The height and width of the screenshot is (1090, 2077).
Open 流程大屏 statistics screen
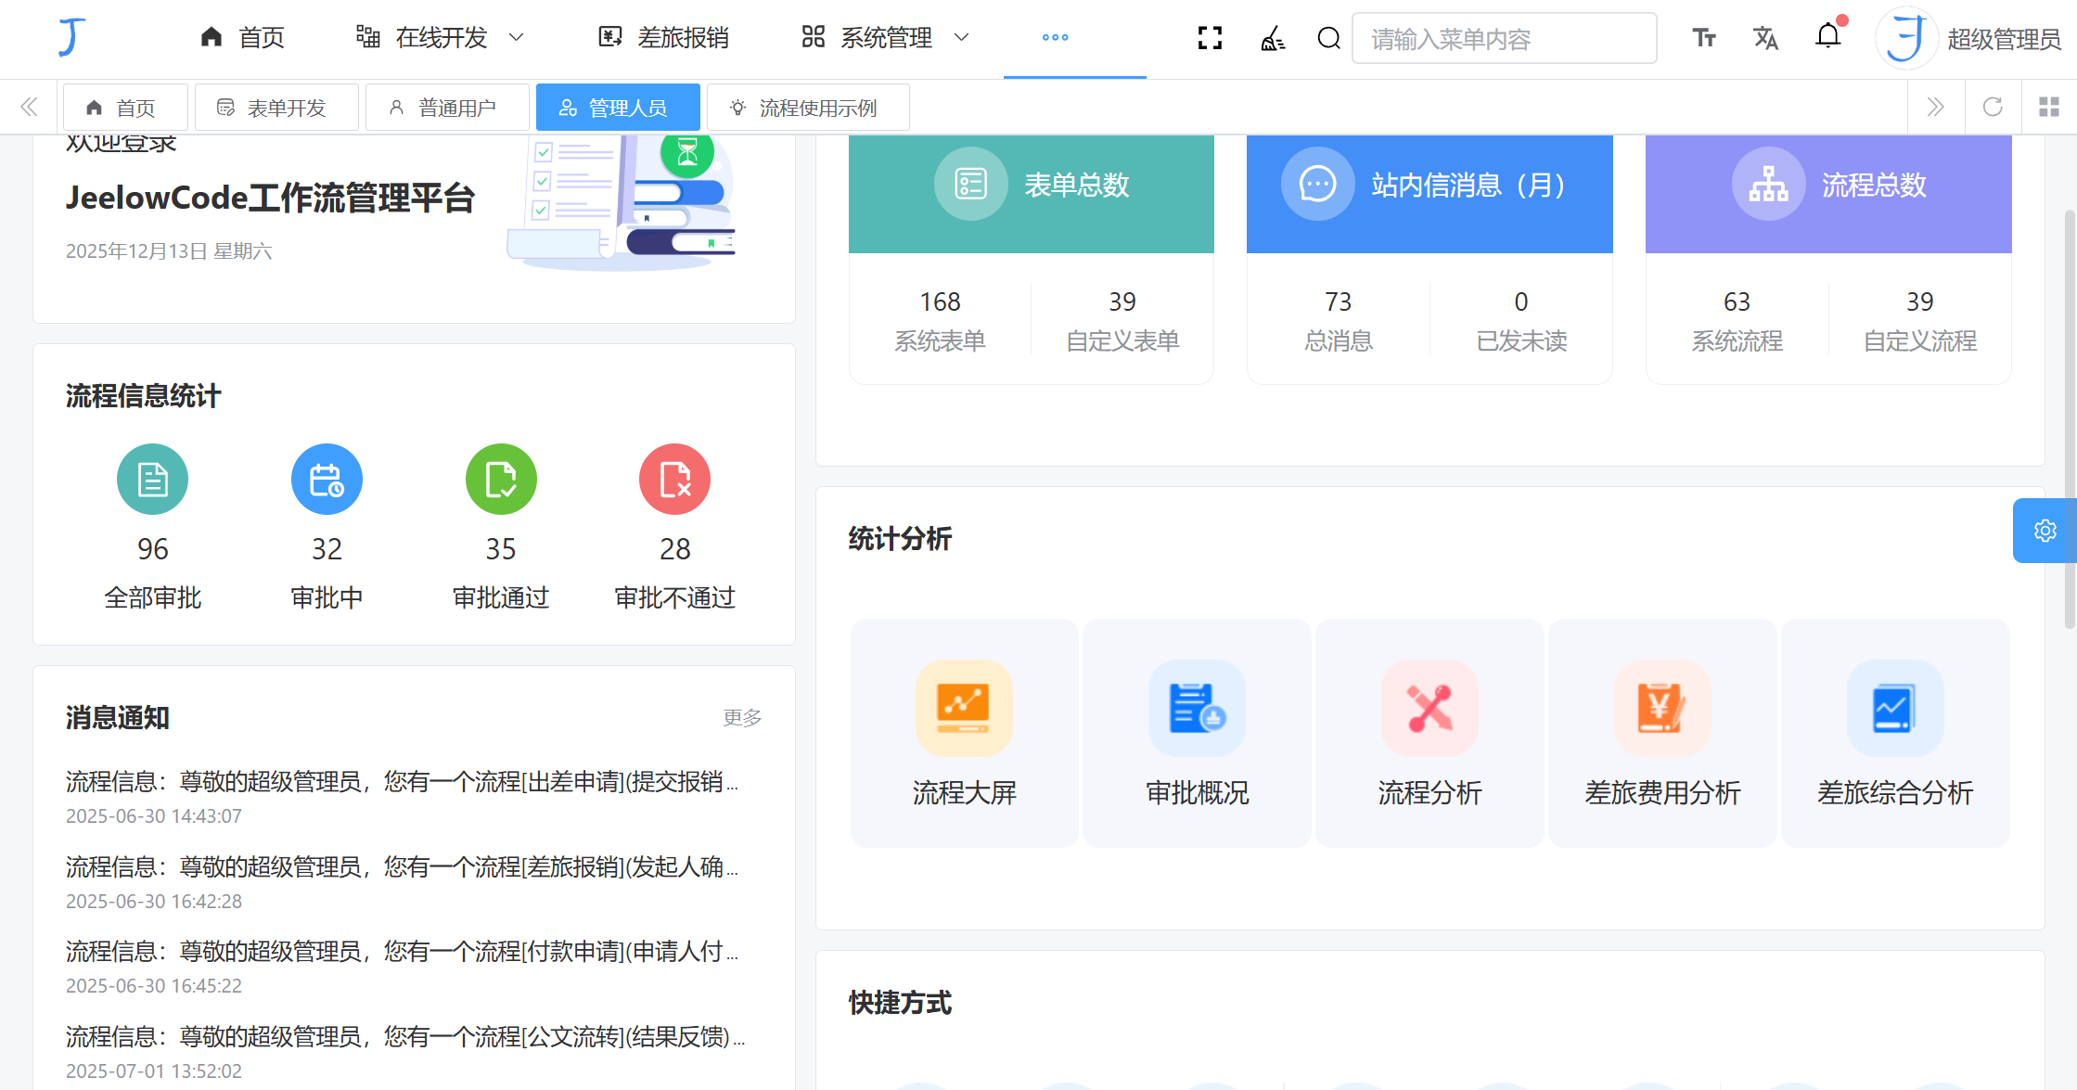point(964,733)
